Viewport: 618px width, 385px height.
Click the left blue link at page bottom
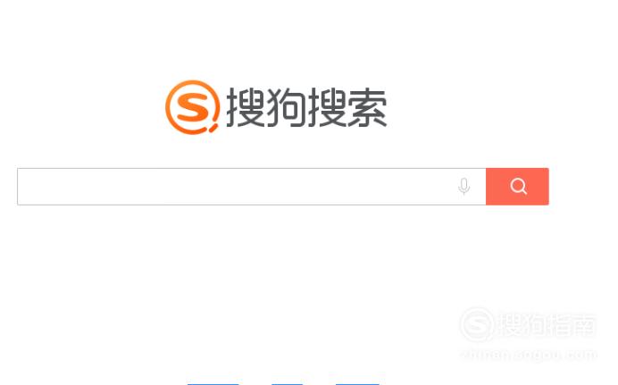(213, 383)
